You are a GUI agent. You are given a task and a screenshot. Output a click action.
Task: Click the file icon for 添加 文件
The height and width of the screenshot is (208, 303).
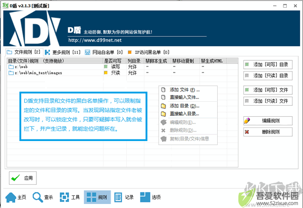[163, 90]
